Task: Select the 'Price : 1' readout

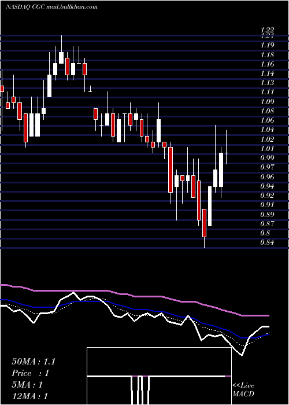Action: (31, 374)
